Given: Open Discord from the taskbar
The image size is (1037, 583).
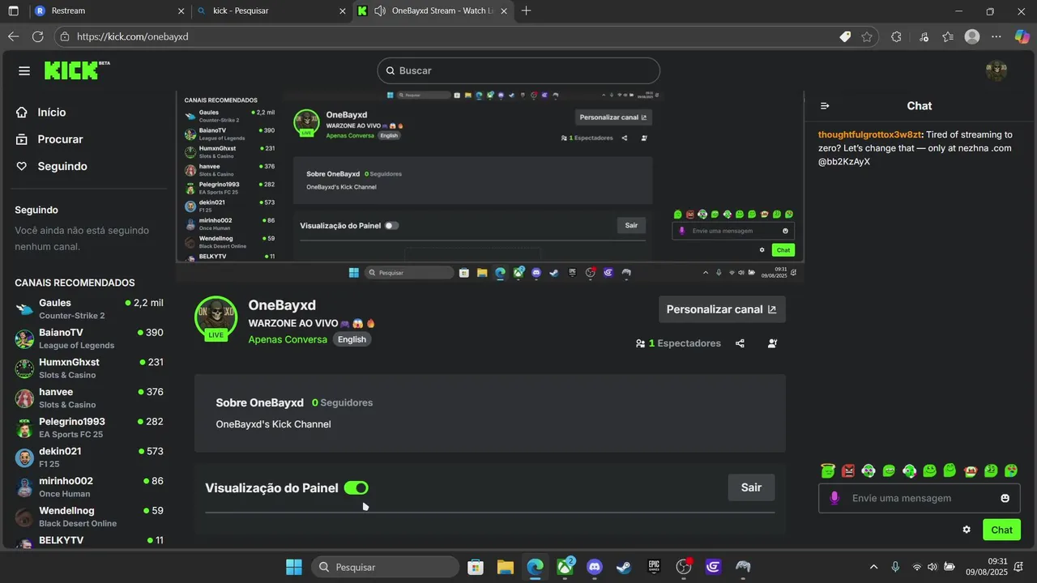Looking at the screenshot, I should [595, 567].
